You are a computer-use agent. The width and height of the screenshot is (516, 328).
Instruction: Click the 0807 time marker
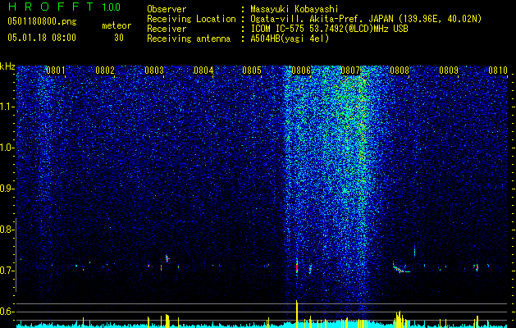click(350, 71)
